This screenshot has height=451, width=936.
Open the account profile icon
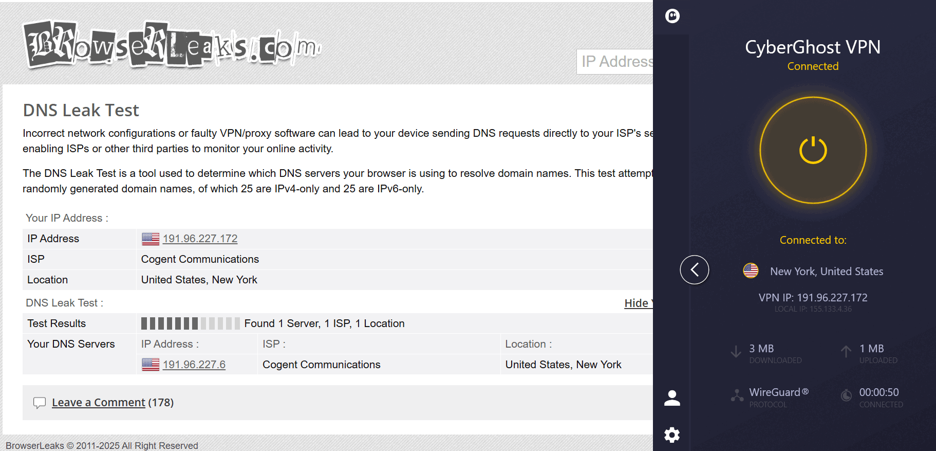tap(672, 398)
